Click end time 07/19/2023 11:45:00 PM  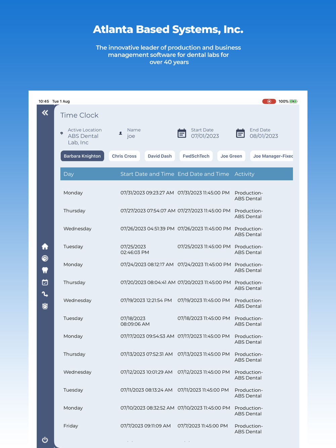tap(204, 300)
